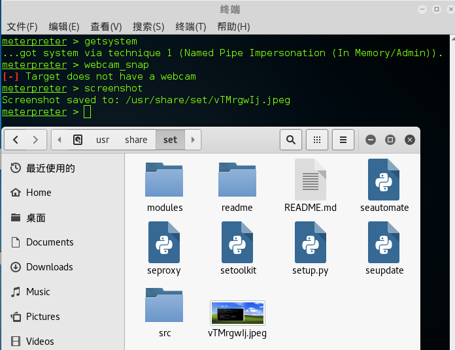455x350 pixels.
Task: Click the search icon in file manager
Action: pyautogui.click(x=291, y=140)
